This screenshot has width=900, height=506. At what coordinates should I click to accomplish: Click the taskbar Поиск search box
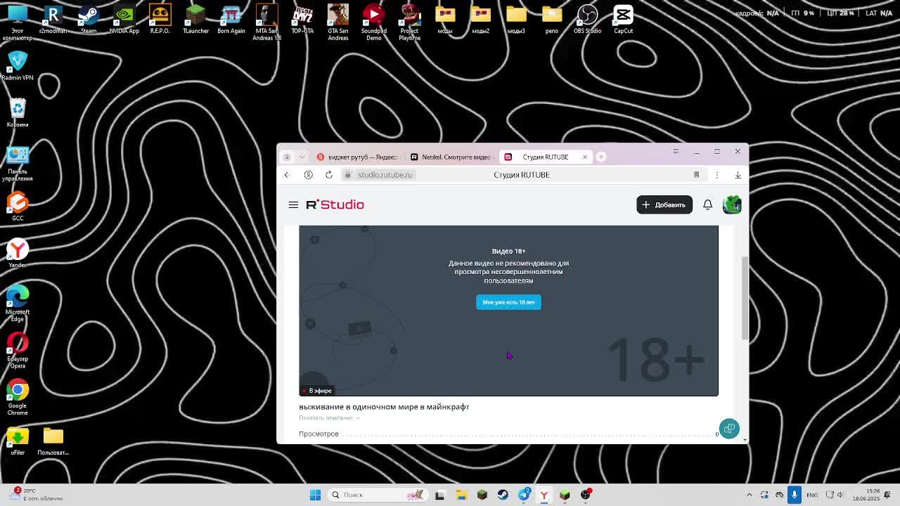[378, 495]
